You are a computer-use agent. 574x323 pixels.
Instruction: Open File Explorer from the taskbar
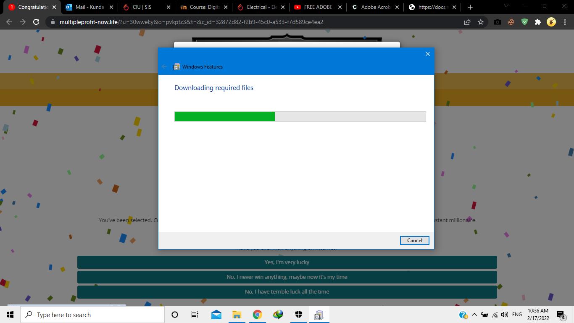[x=237, y=315]
